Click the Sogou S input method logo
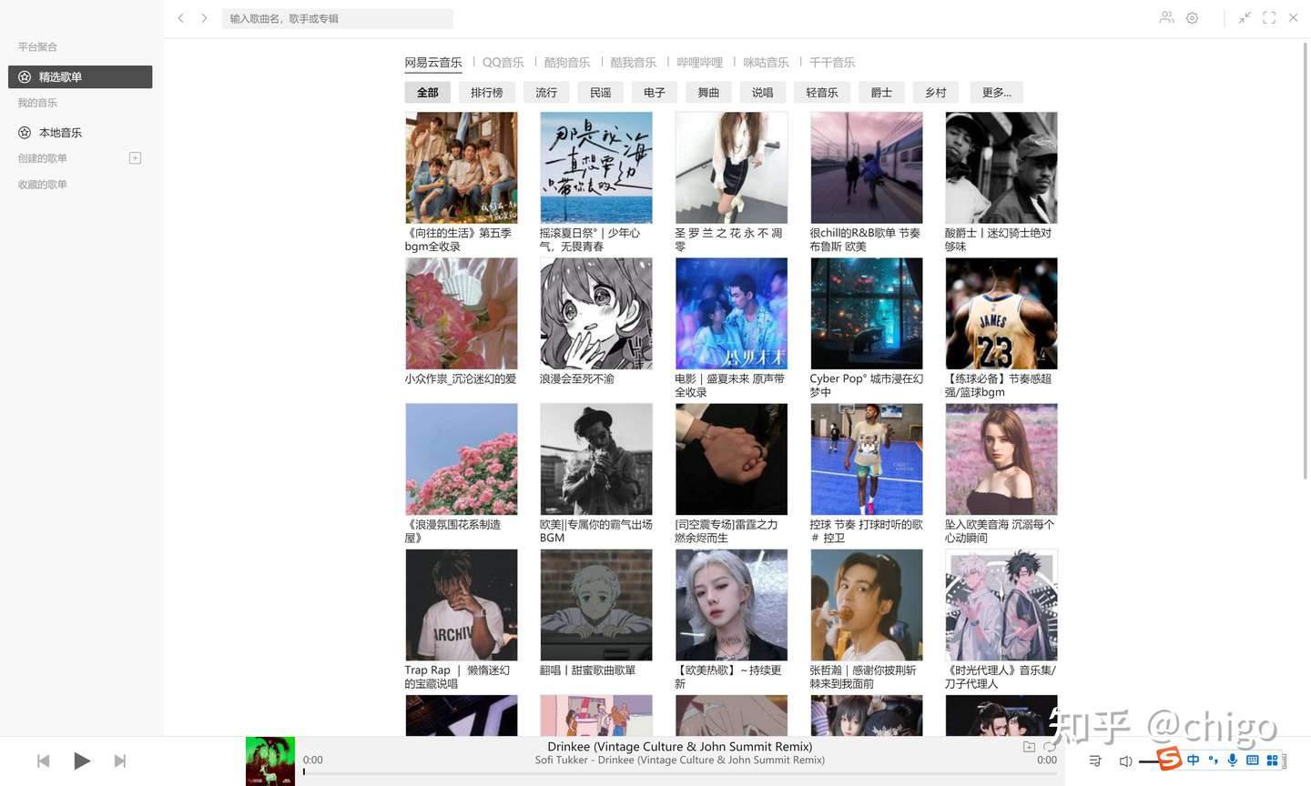The height and width of the screenshot is (786, 1311). point(1169,759)
